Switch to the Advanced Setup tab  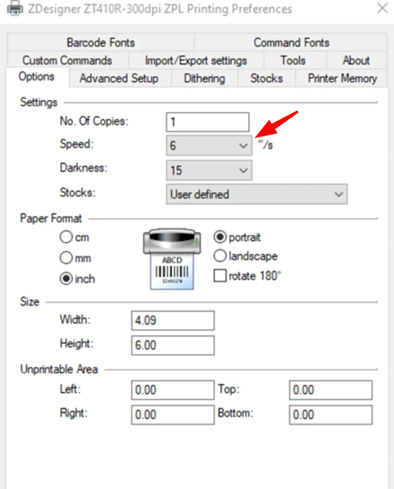(x=119, y=78)
